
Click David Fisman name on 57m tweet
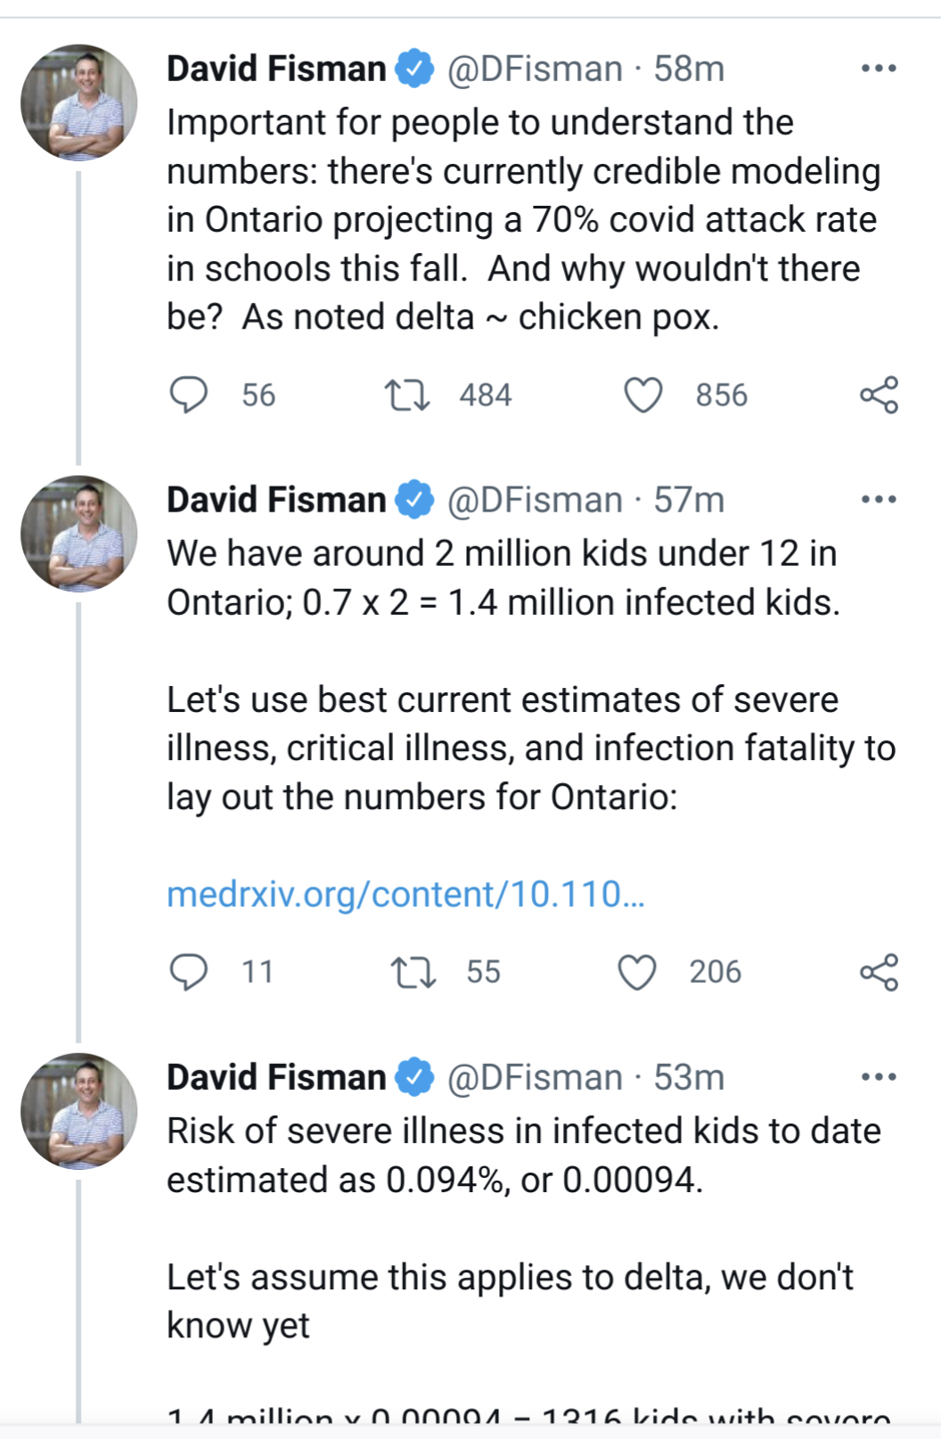(276, 500)
